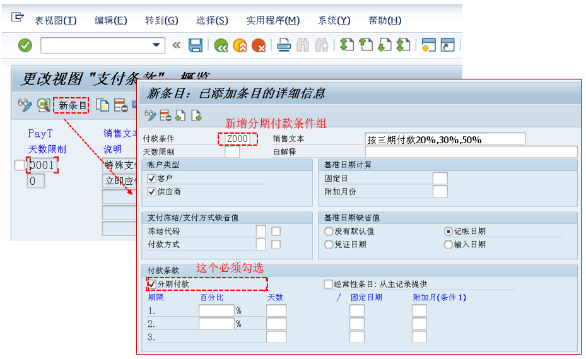
Task: Click the 固定日 input field
Action: click(x=440, y=178)
